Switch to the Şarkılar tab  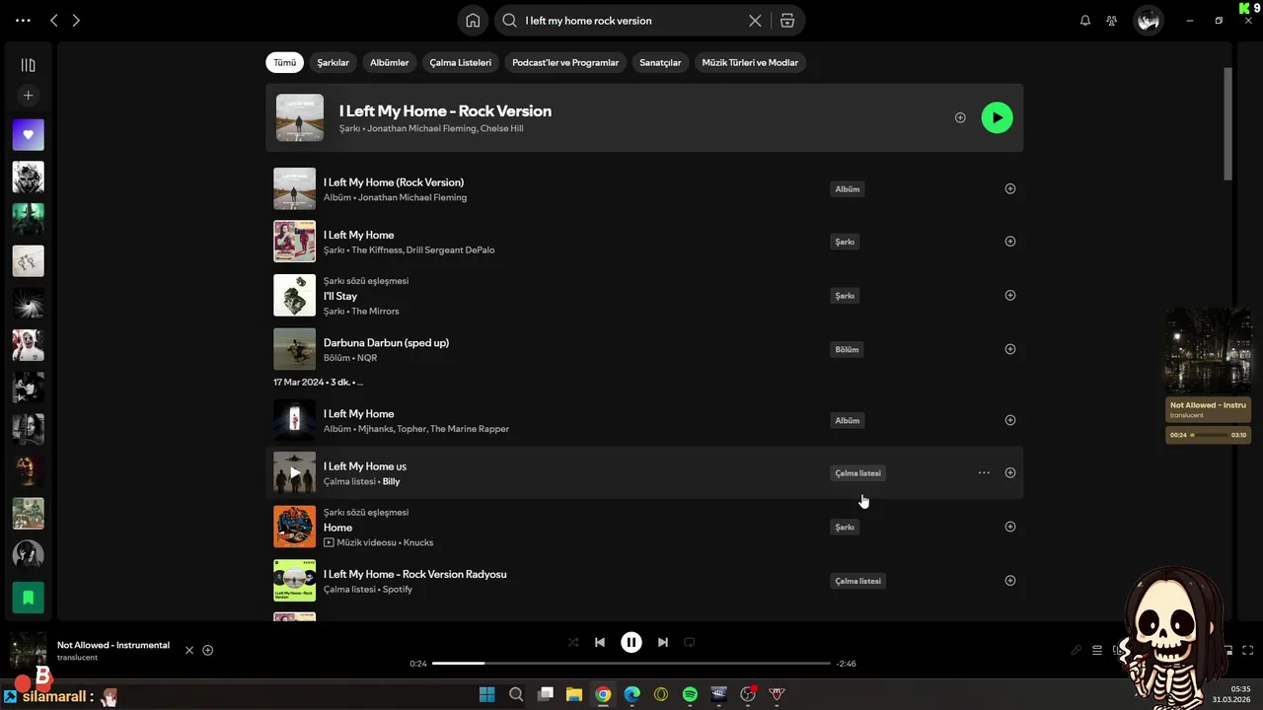tap(333, 62)
